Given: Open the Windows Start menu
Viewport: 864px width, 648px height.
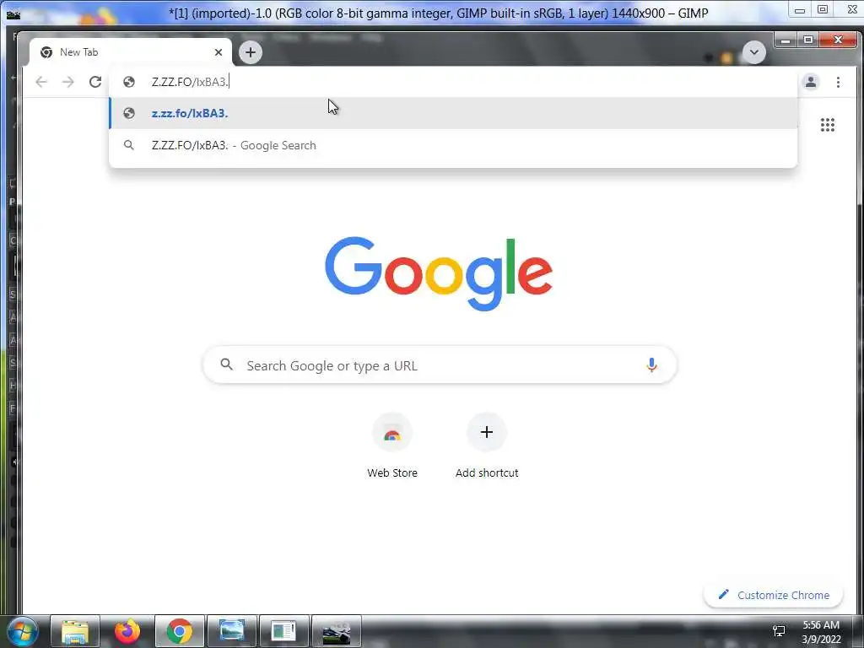Looking at the screenshot, I should 23,631.
